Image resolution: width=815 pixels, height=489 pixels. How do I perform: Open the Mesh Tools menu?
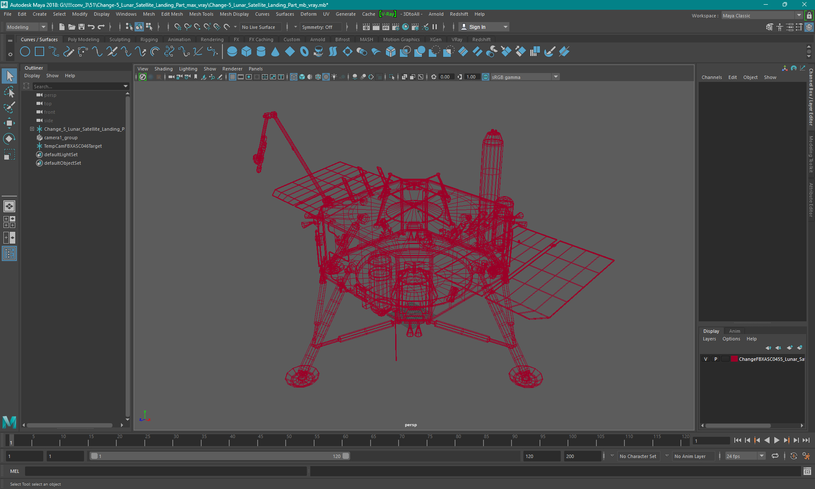coord(201,14)
